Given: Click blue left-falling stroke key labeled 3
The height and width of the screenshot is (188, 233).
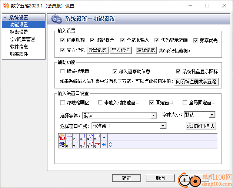Looking at the screenshot, I should (83, 137).
